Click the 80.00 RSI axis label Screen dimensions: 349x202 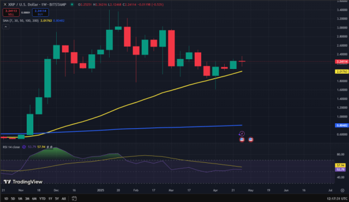[x=340, y=154]
